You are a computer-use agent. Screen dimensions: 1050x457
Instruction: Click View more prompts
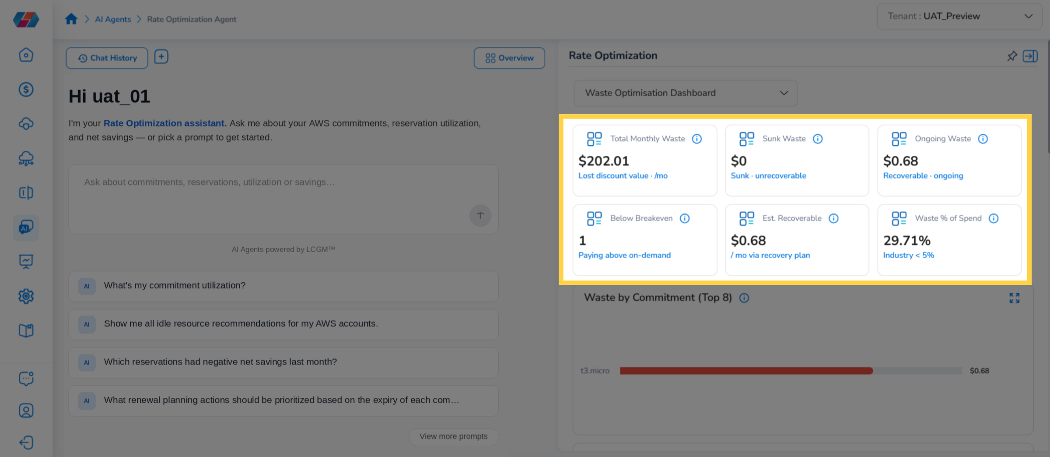tap(454, 436)
